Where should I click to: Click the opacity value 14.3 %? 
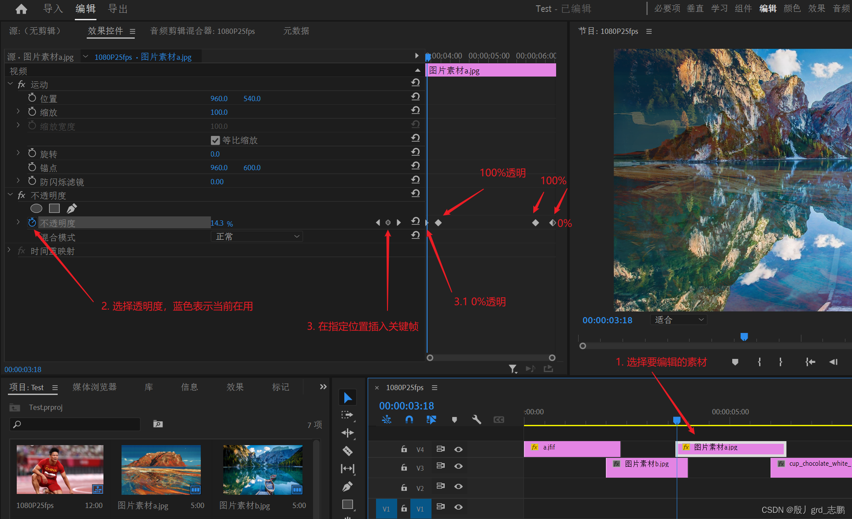[x=221, y=223]
